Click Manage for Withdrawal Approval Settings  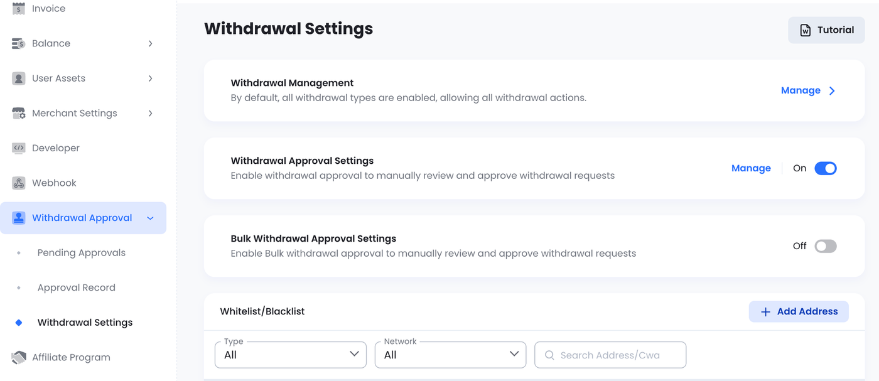[x=751, y=168]
